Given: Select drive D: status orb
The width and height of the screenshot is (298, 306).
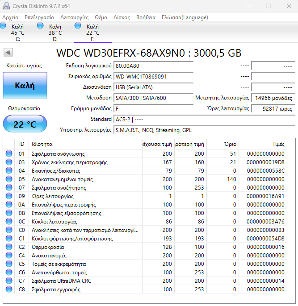Looking at the screenshot, I should pyautogui.click(x=41, y=26).
